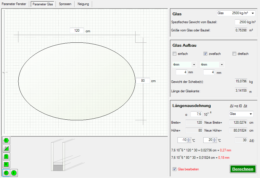Go to the Parameter Fenster tab
This screenshot has width=260, height=178.
(14, 4)
